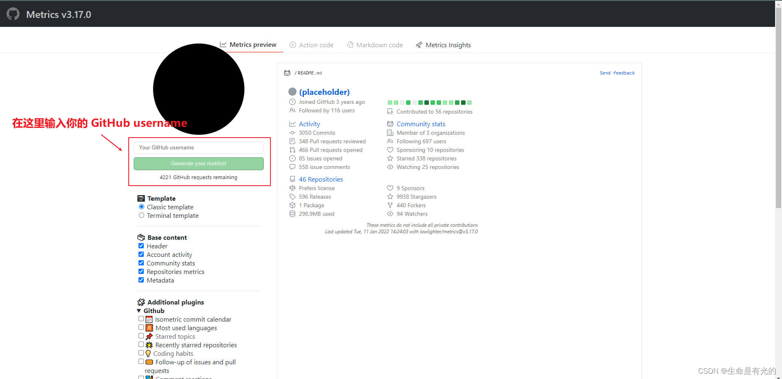Click the 440 Forkers fork icon
782x379 pixels.
[390, 205]
